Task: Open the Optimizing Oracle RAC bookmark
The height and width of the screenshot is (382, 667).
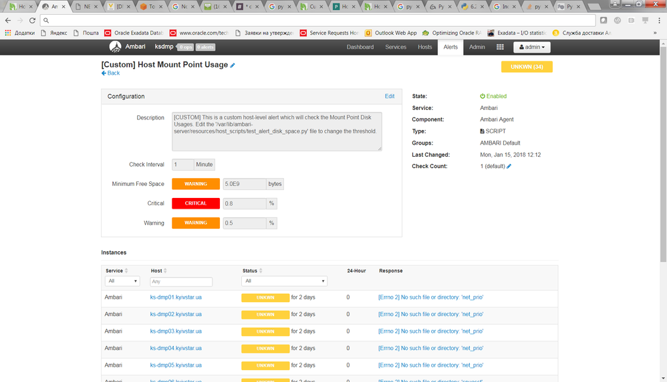Action: point(452,33)
